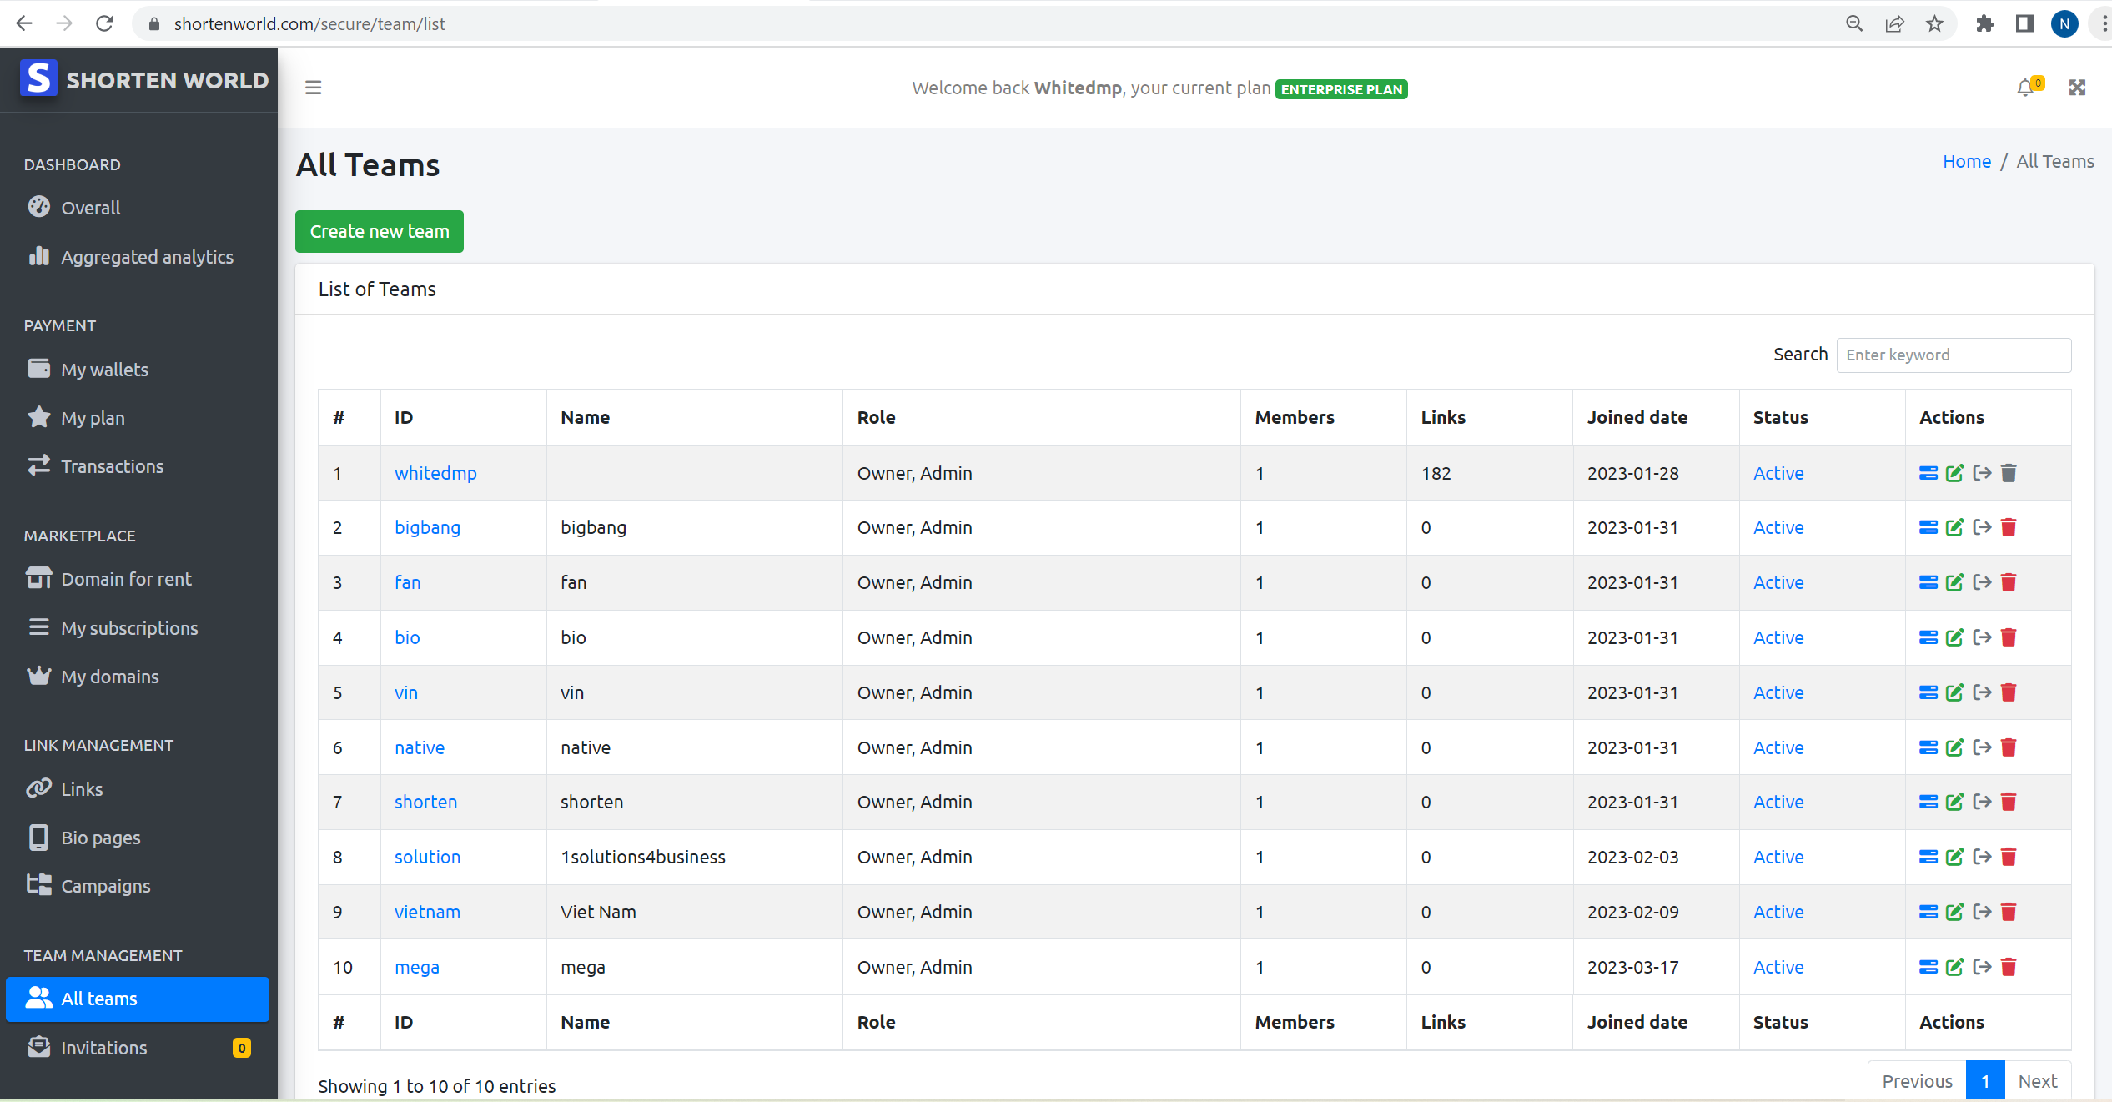Open the browser profile avatar N
2112x1102 pixels.
point(2064,23)
